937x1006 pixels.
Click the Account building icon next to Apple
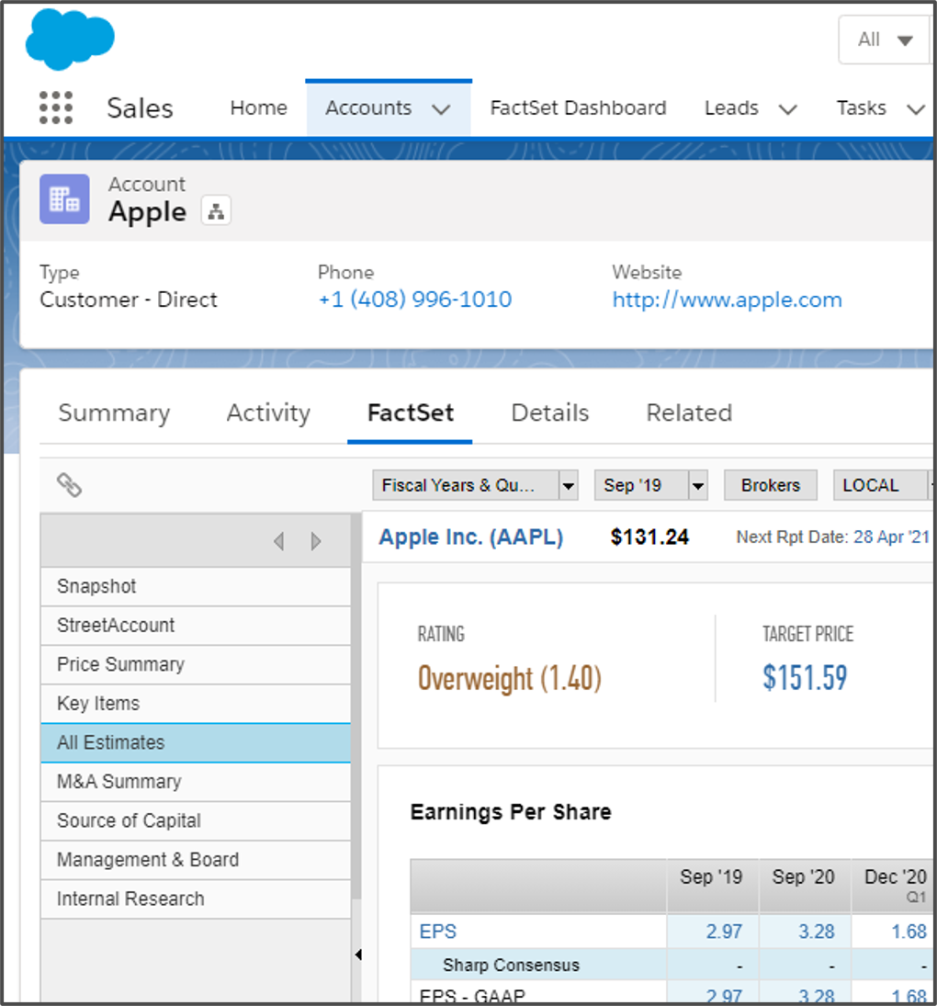pyautogui.click(x=63, y=198)
